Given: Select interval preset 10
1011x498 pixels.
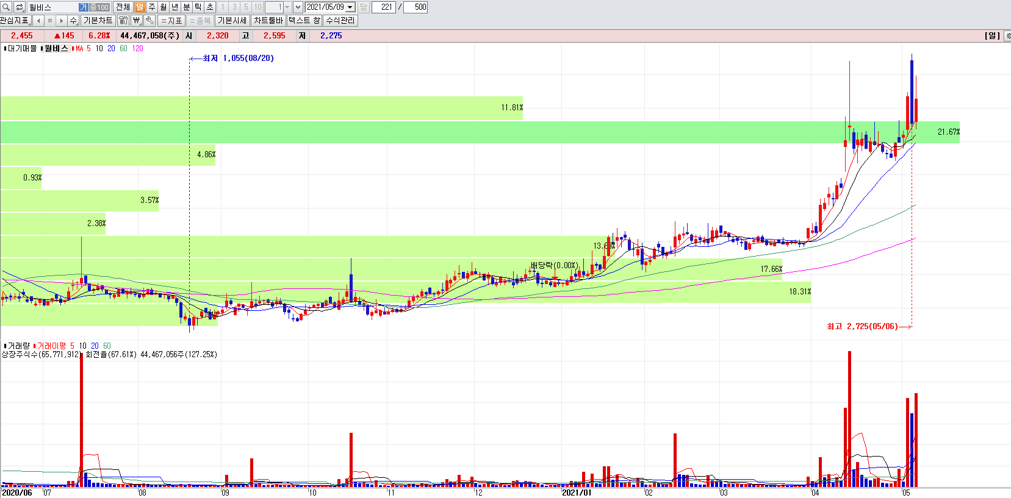Looking at the screenshot, I should (x=258, y=7).
